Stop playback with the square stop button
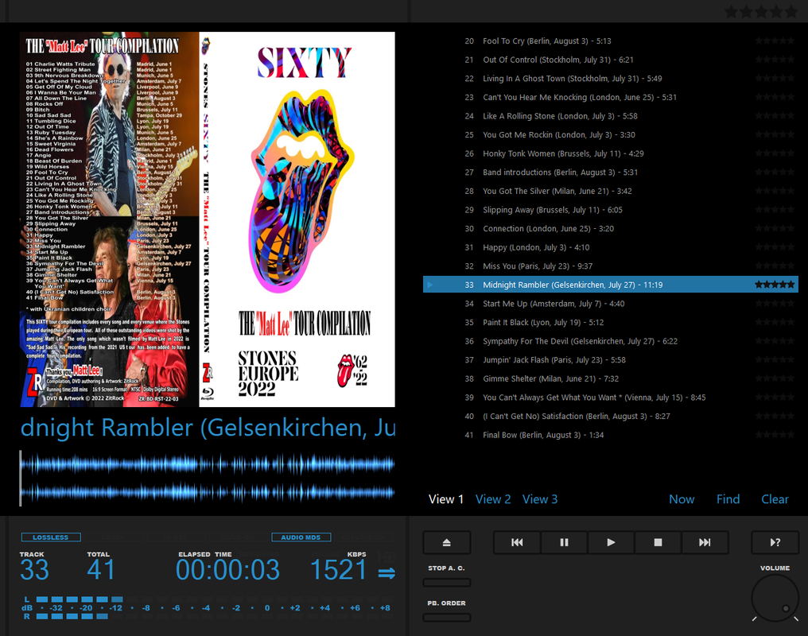Viewport: 808px width, 636px height. pyautogui.click(x=658, y=542)
